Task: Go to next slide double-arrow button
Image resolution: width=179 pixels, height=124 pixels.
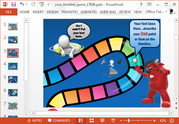Action: (176, 108)
